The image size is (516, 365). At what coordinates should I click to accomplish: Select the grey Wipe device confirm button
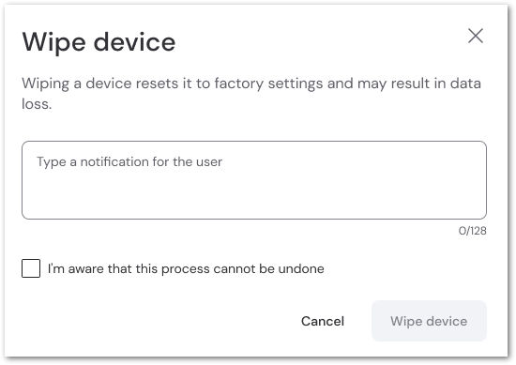click(429, 321)
